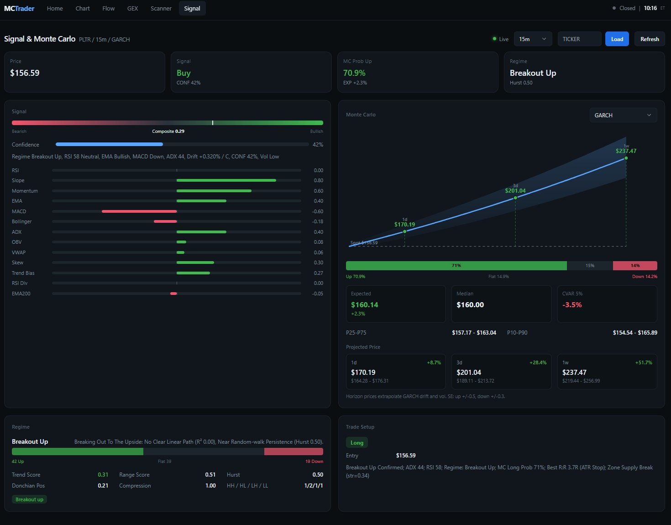Click the red 14% down segment
Viewport: 671px width, 525px height.
[x=635, y=266]
